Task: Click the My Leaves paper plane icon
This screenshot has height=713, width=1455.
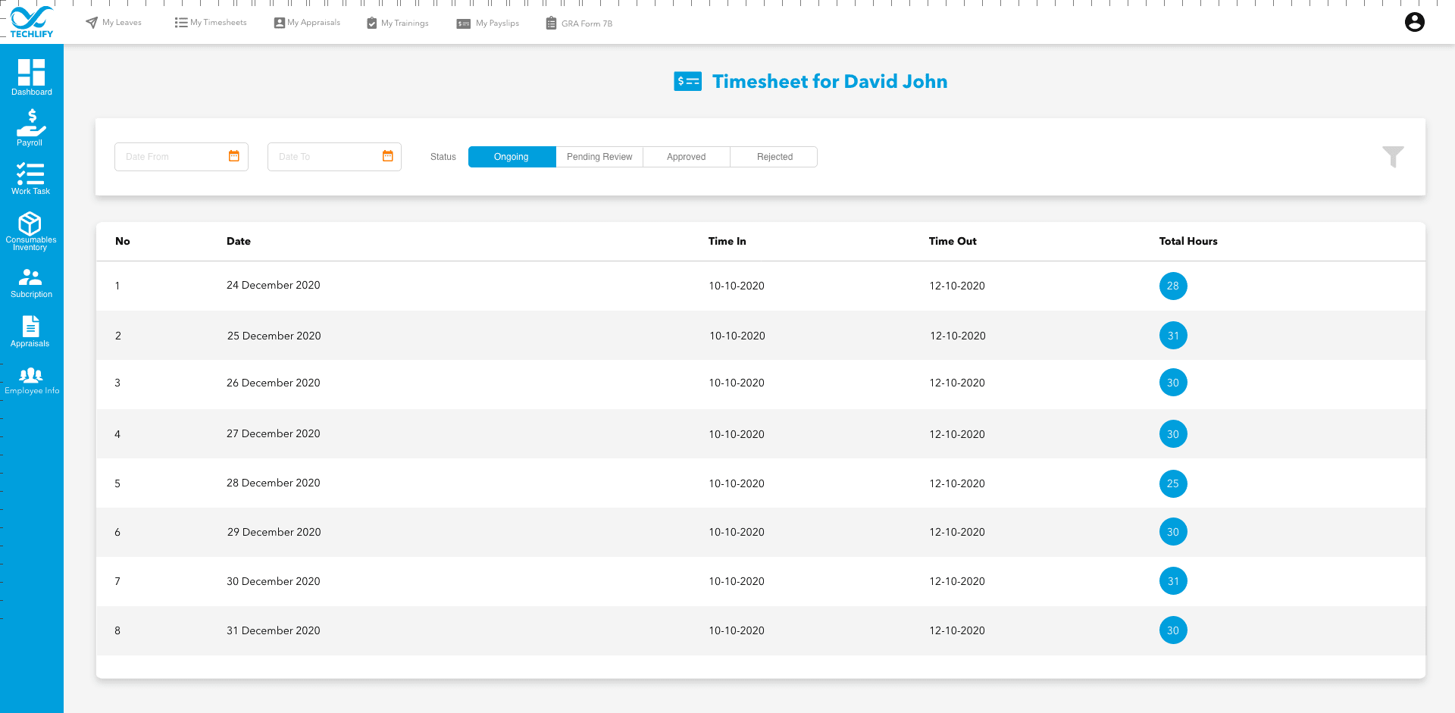Action: pyautogui.click(x=92, y=23)
